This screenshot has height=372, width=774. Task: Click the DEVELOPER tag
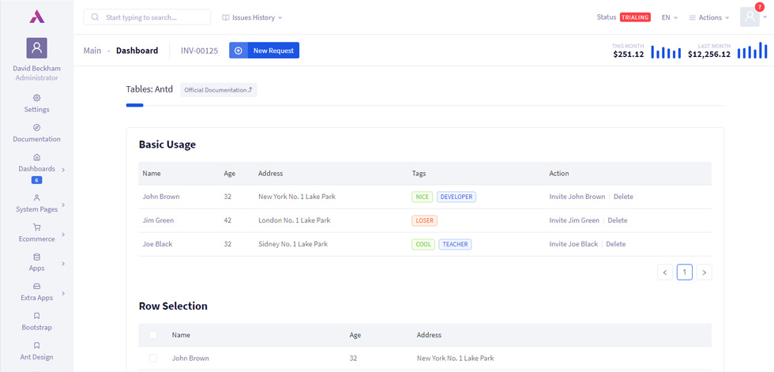457,197
